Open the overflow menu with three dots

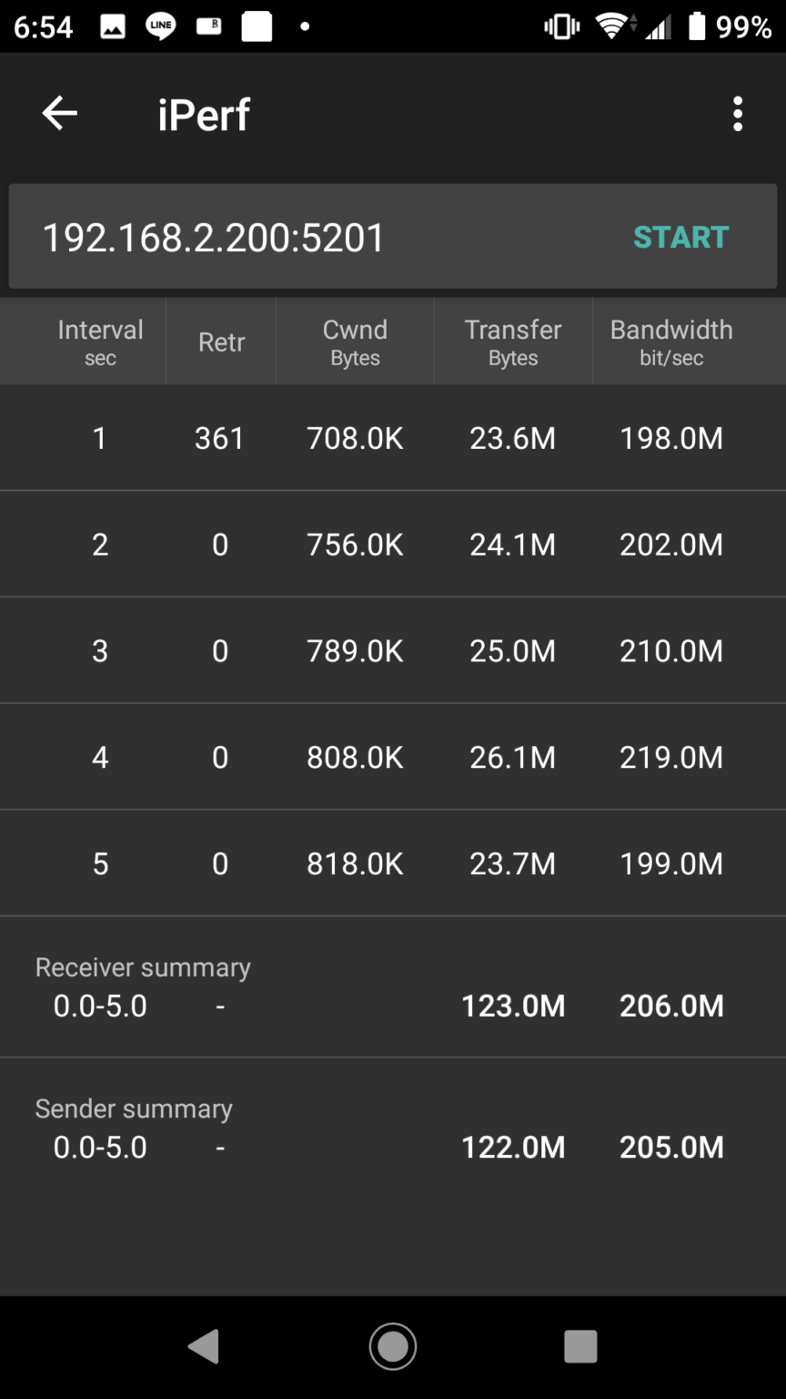[x=737, y=113]
